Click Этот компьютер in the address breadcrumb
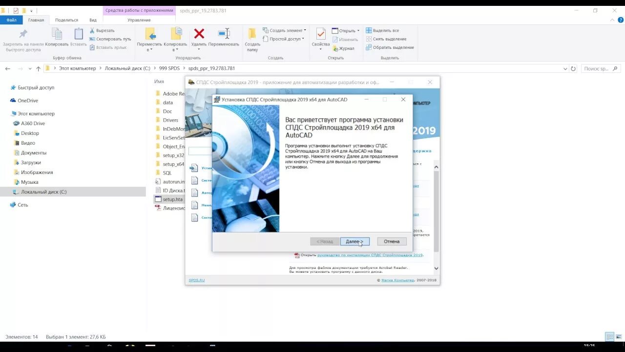625x352 pixels. click(78, 69)
